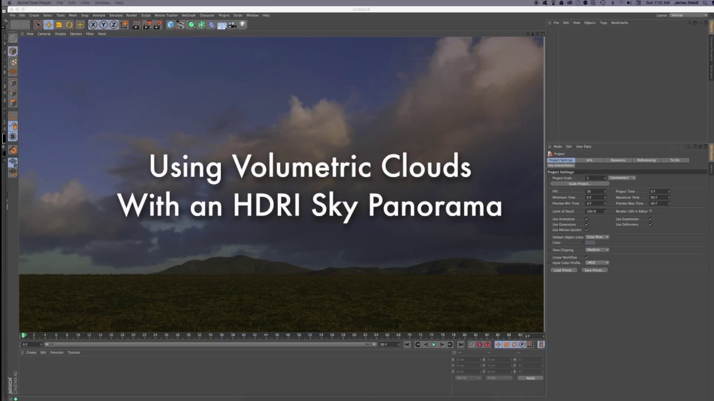714x401 pixels.
Task: Click the FPS value field
Action: [595, 192]
